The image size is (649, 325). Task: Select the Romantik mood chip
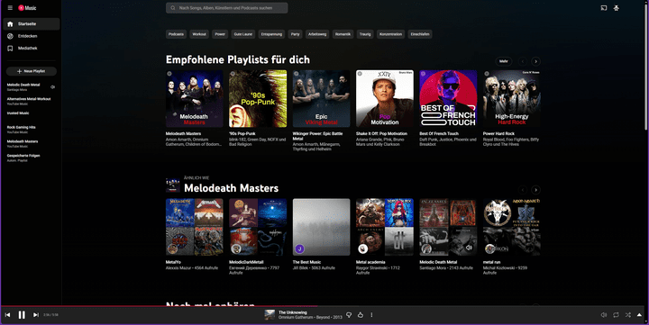(x=343, y=34)
